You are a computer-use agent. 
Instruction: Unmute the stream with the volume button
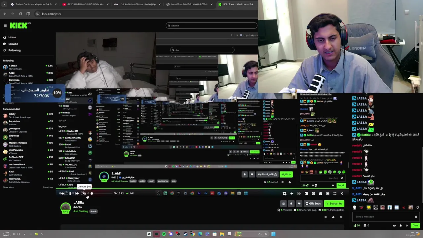point(84,193)
